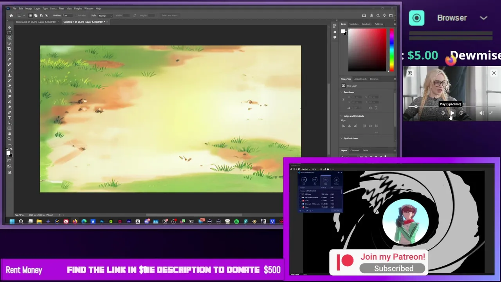
Task: Select the Type tool in the toolbar
Action: click(x=10, y=117)
